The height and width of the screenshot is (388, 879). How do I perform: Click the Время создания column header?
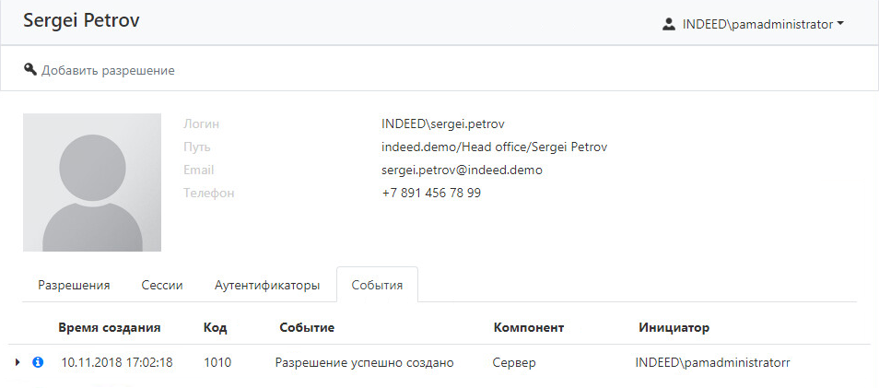[110, 327]
